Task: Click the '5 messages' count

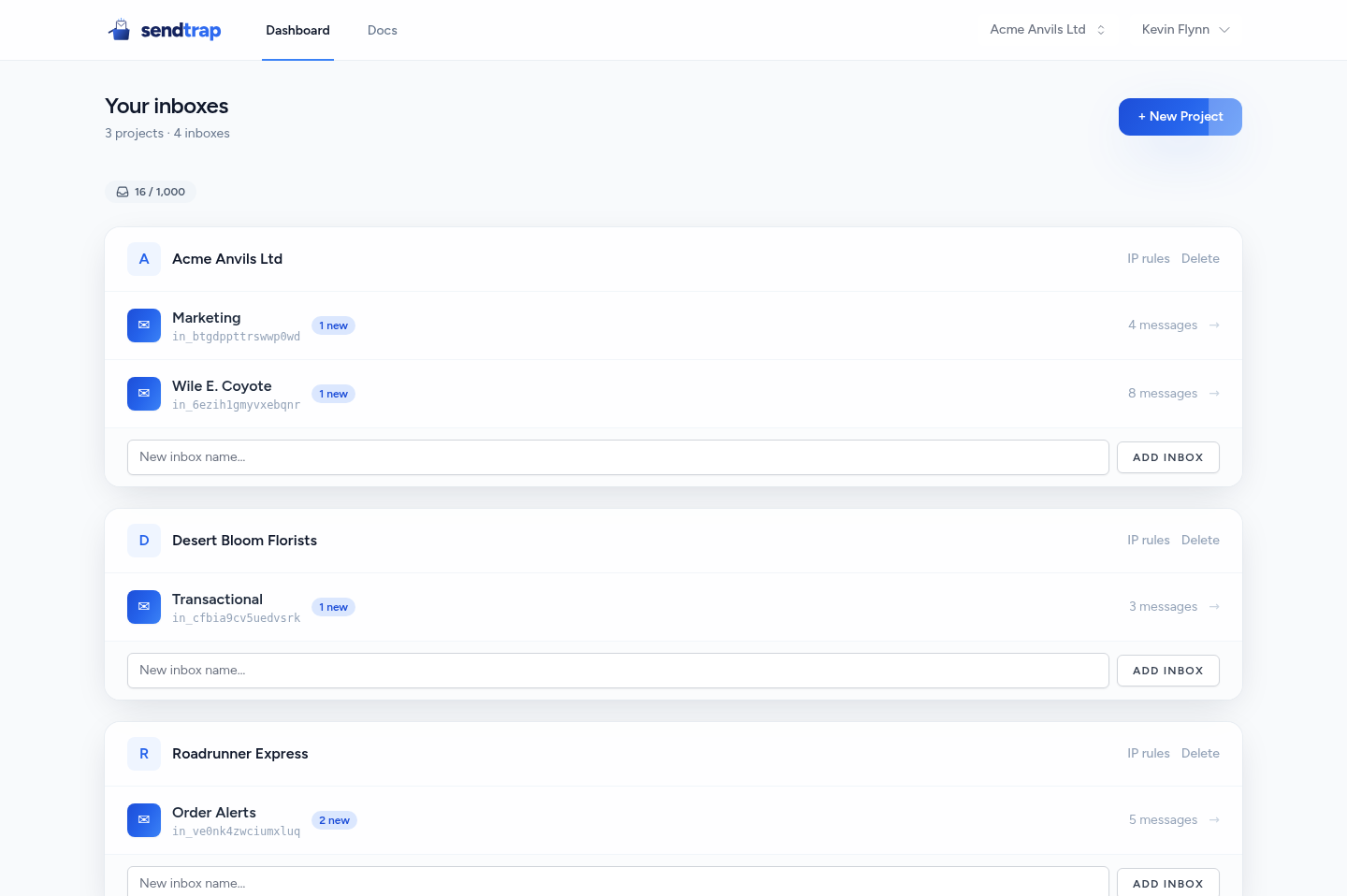Action: pyautogui.click(x=1163, y=820)
